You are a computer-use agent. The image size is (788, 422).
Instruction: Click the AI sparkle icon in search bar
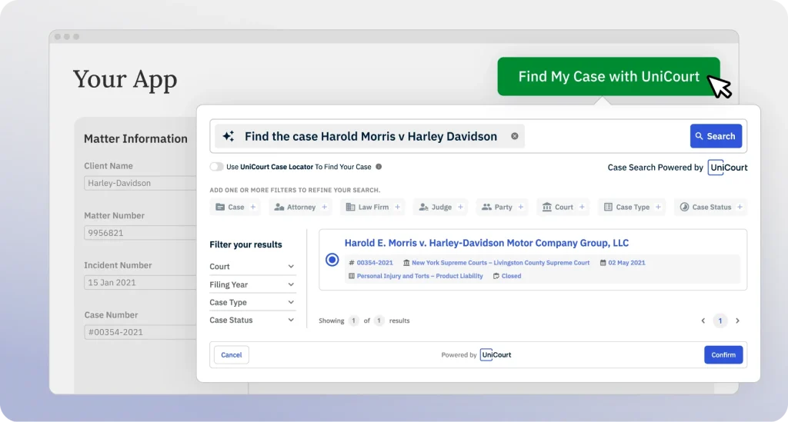[229, 136]
